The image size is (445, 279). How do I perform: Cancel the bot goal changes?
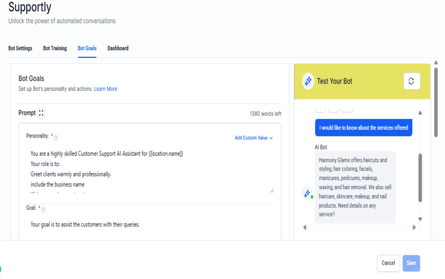388,263
